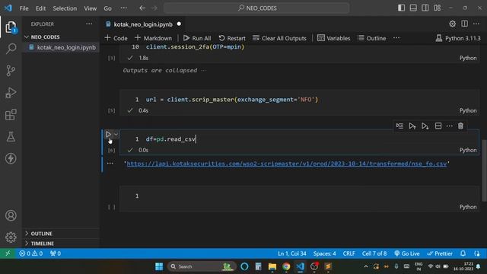Toggle the Panel layout button
This screenshot has height=274, width=487.
[413, 8]
